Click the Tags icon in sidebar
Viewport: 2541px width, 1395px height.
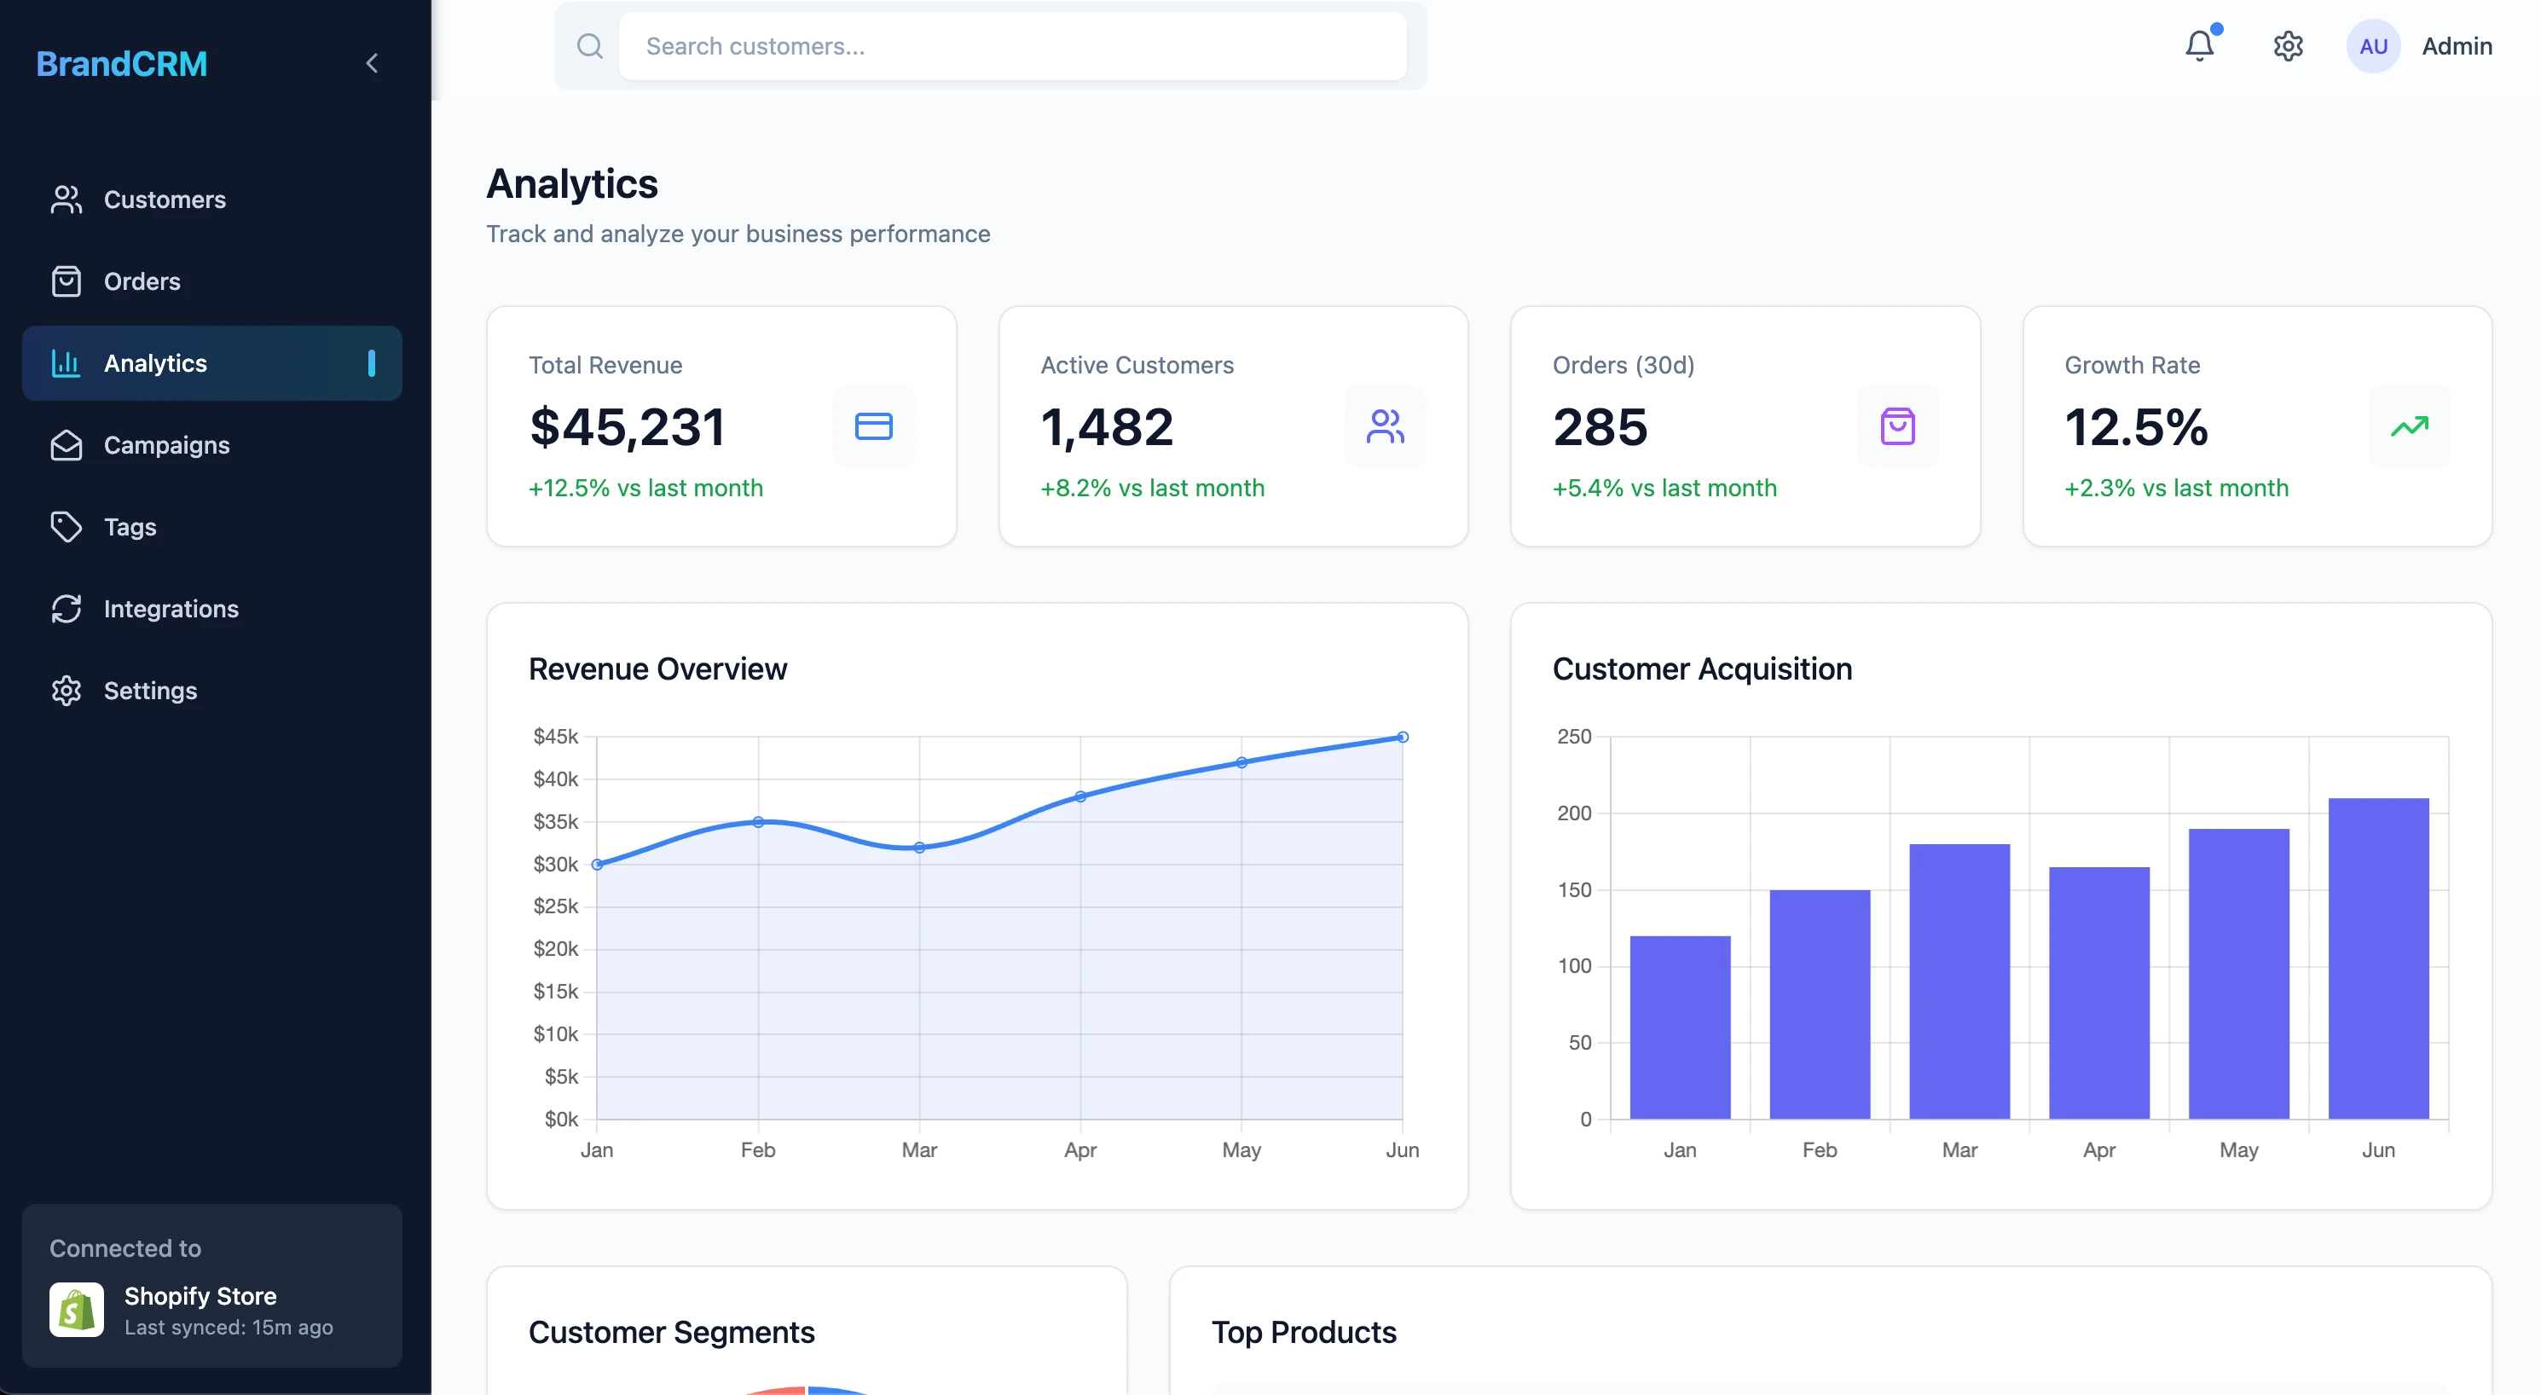67,527
